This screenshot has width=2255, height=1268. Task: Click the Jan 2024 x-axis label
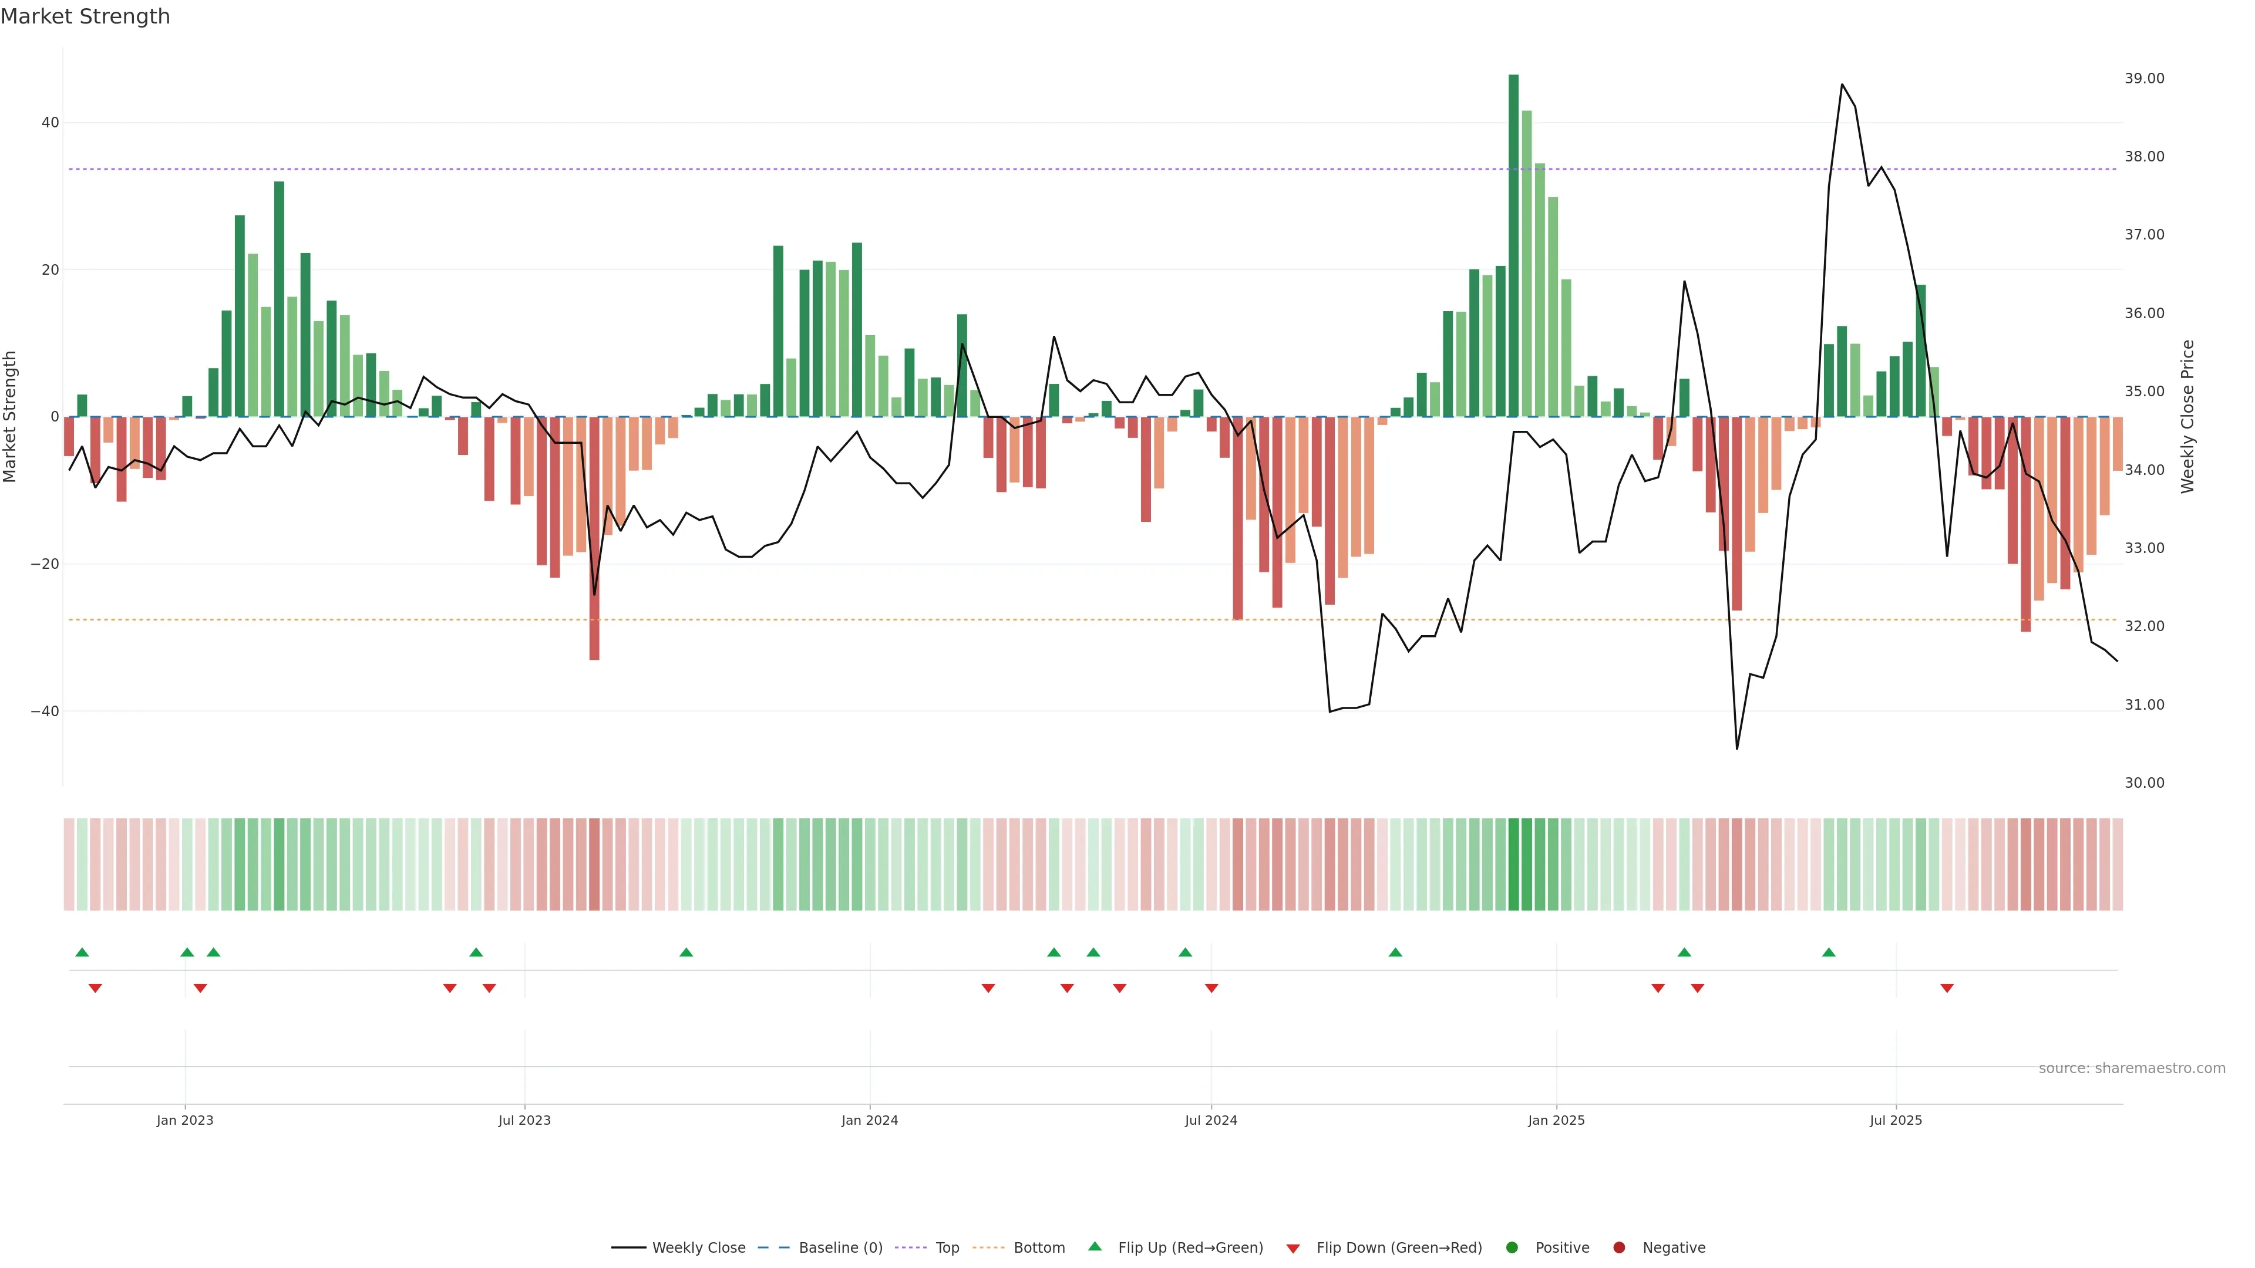tap(869, 1120)
